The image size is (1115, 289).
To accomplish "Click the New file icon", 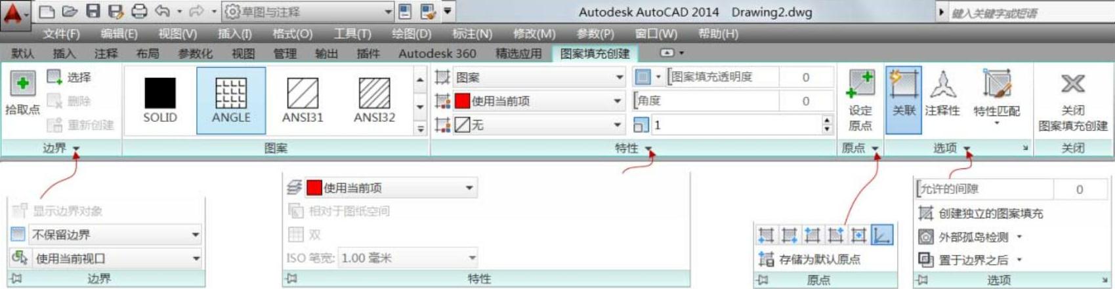I will (46, 12).
